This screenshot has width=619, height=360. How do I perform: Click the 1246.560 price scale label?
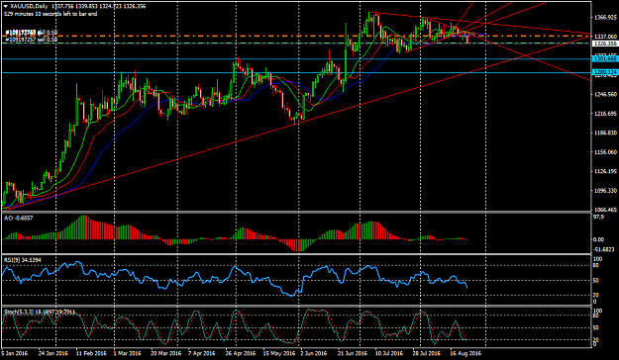point(605,95)
